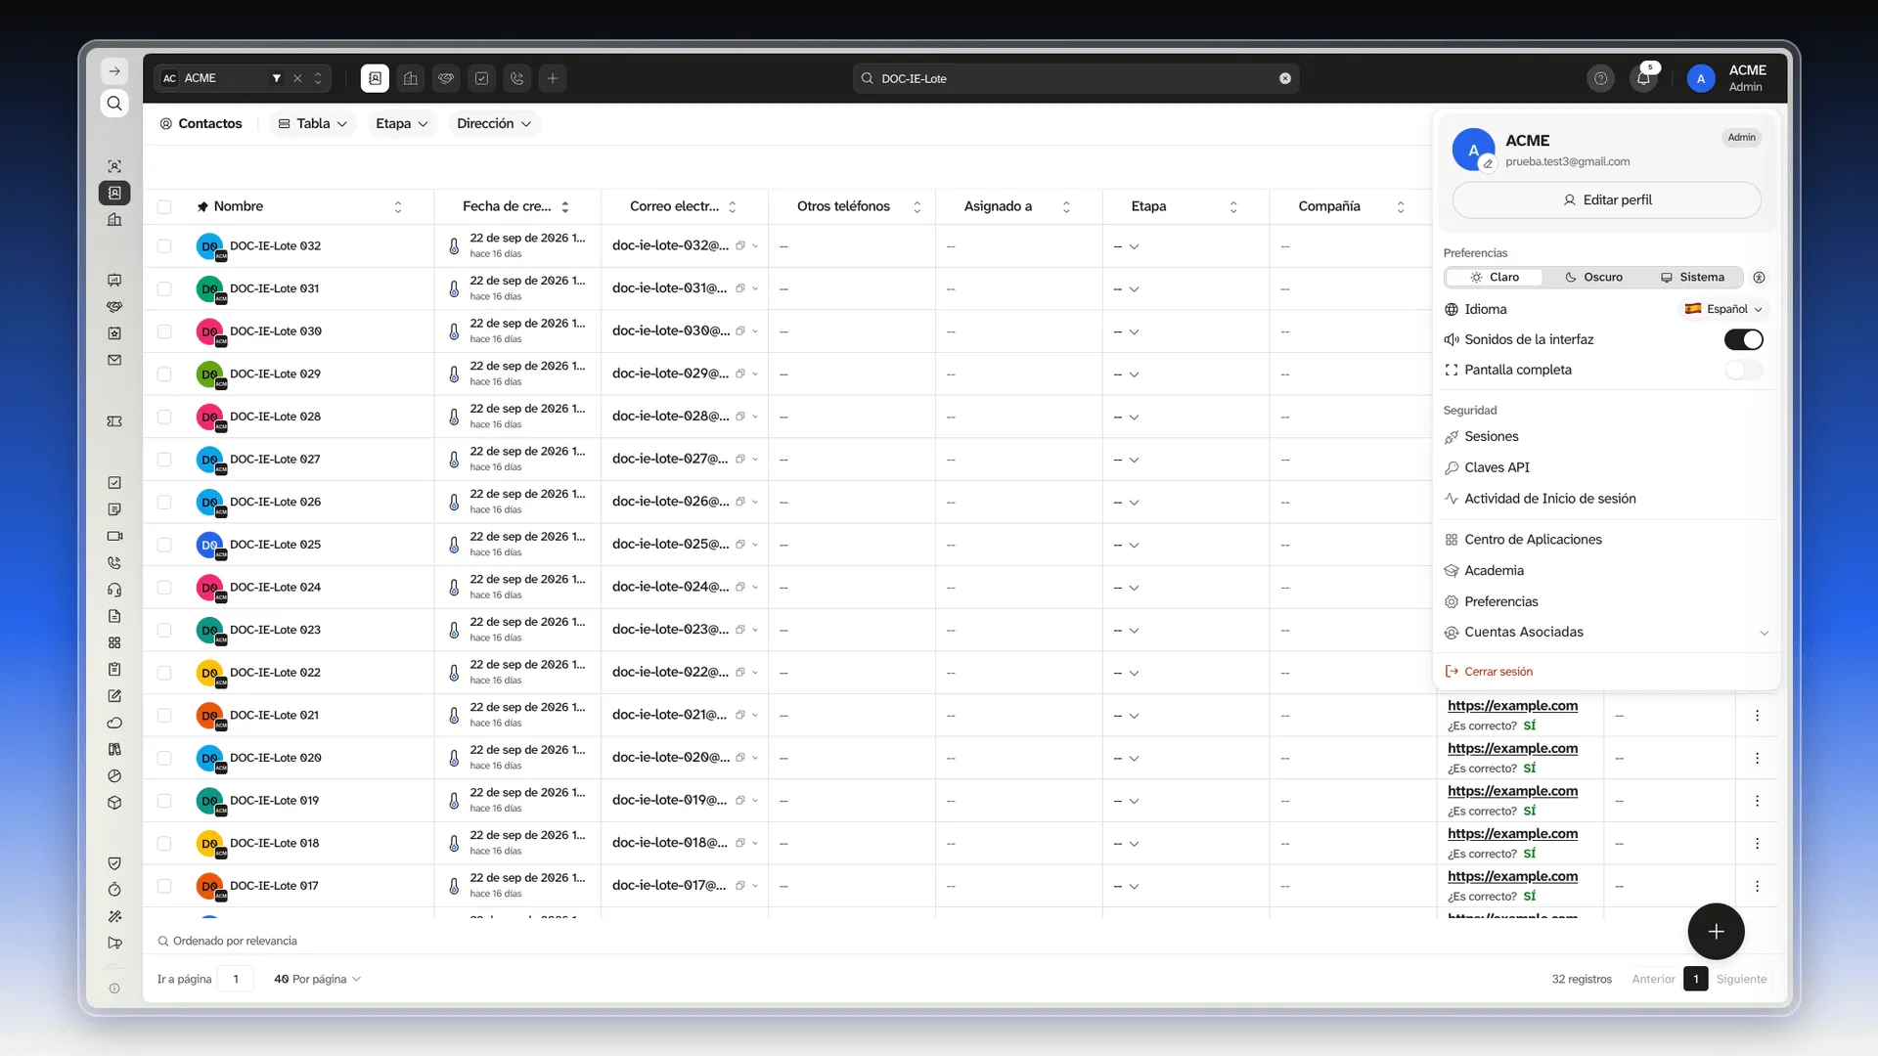Click the Ir a página number field
Viewport: 1878px width, 1056px height.
(x=236, y=979)
